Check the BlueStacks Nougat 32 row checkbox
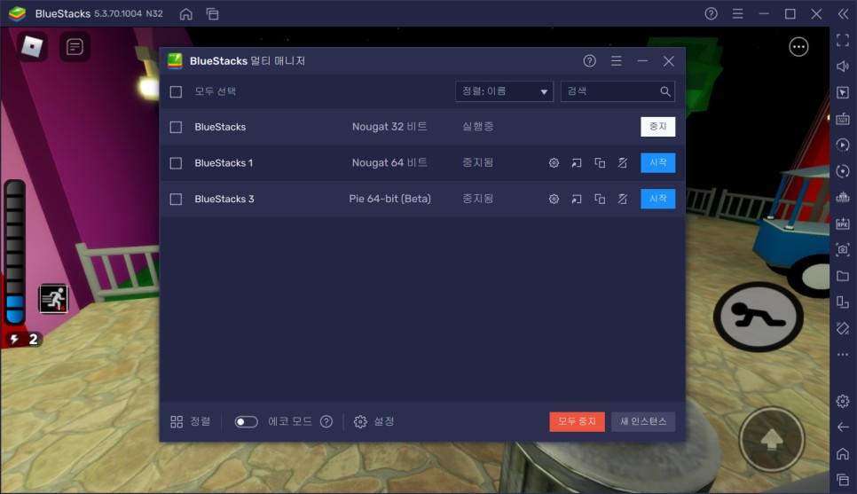 [x=176, y=127]
